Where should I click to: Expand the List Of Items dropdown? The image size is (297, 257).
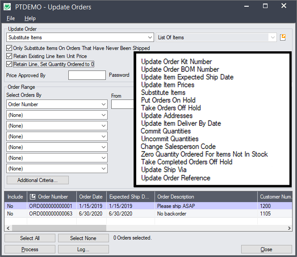coord(272,37)
